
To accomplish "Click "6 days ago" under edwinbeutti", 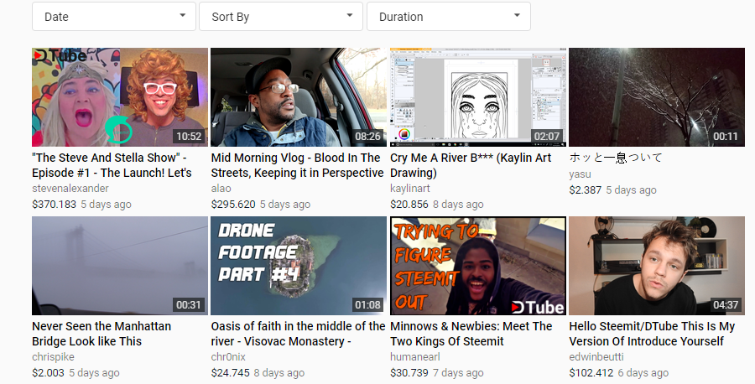I will tap(643, 373).
